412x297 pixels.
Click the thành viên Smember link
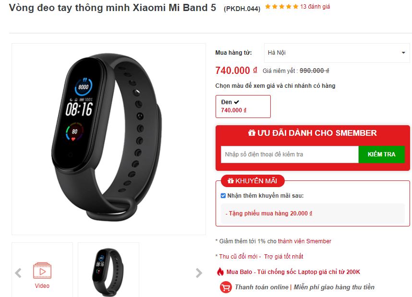click(x=304, y=241)
